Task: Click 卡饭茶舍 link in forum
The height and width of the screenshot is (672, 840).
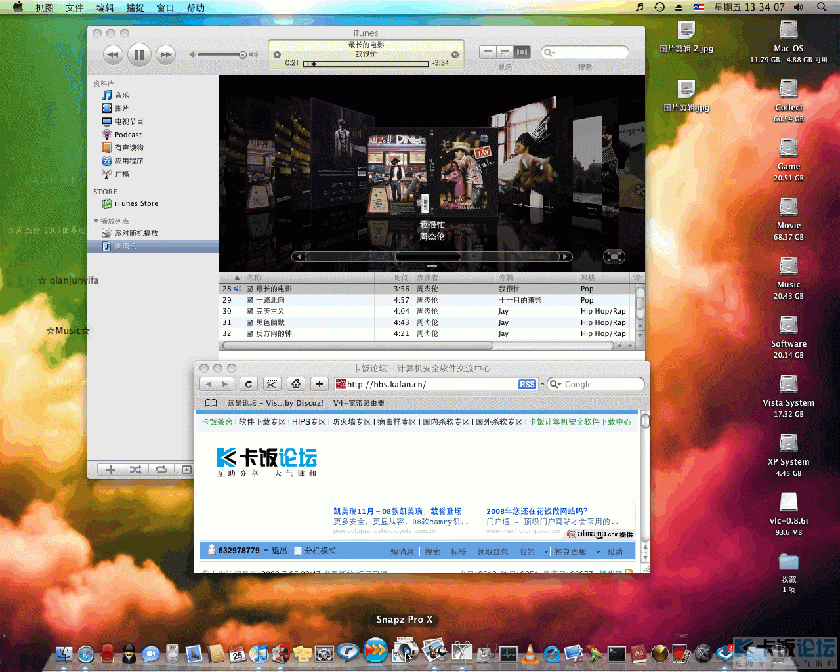Action: [x=217, y=422]
